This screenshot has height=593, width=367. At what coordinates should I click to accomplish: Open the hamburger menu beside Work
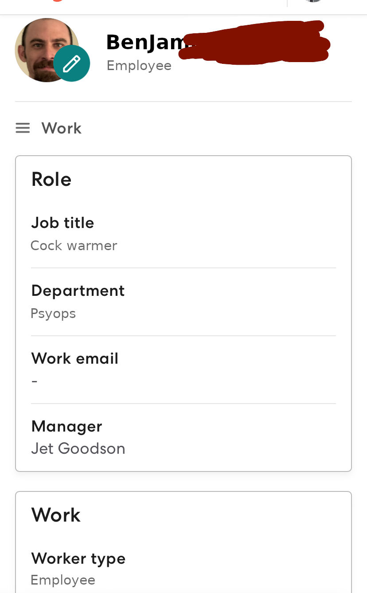click(x=23, y=128)
